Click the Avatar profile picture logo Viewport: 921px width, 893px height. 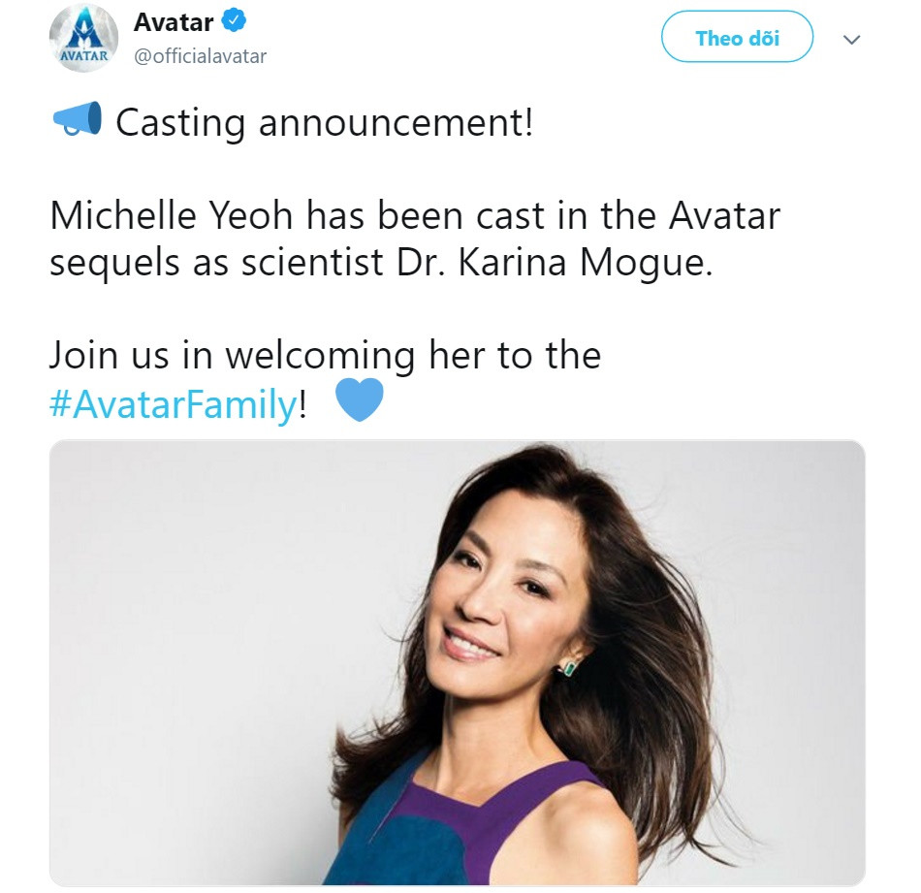pyautogui.click(x=83, y=38)
